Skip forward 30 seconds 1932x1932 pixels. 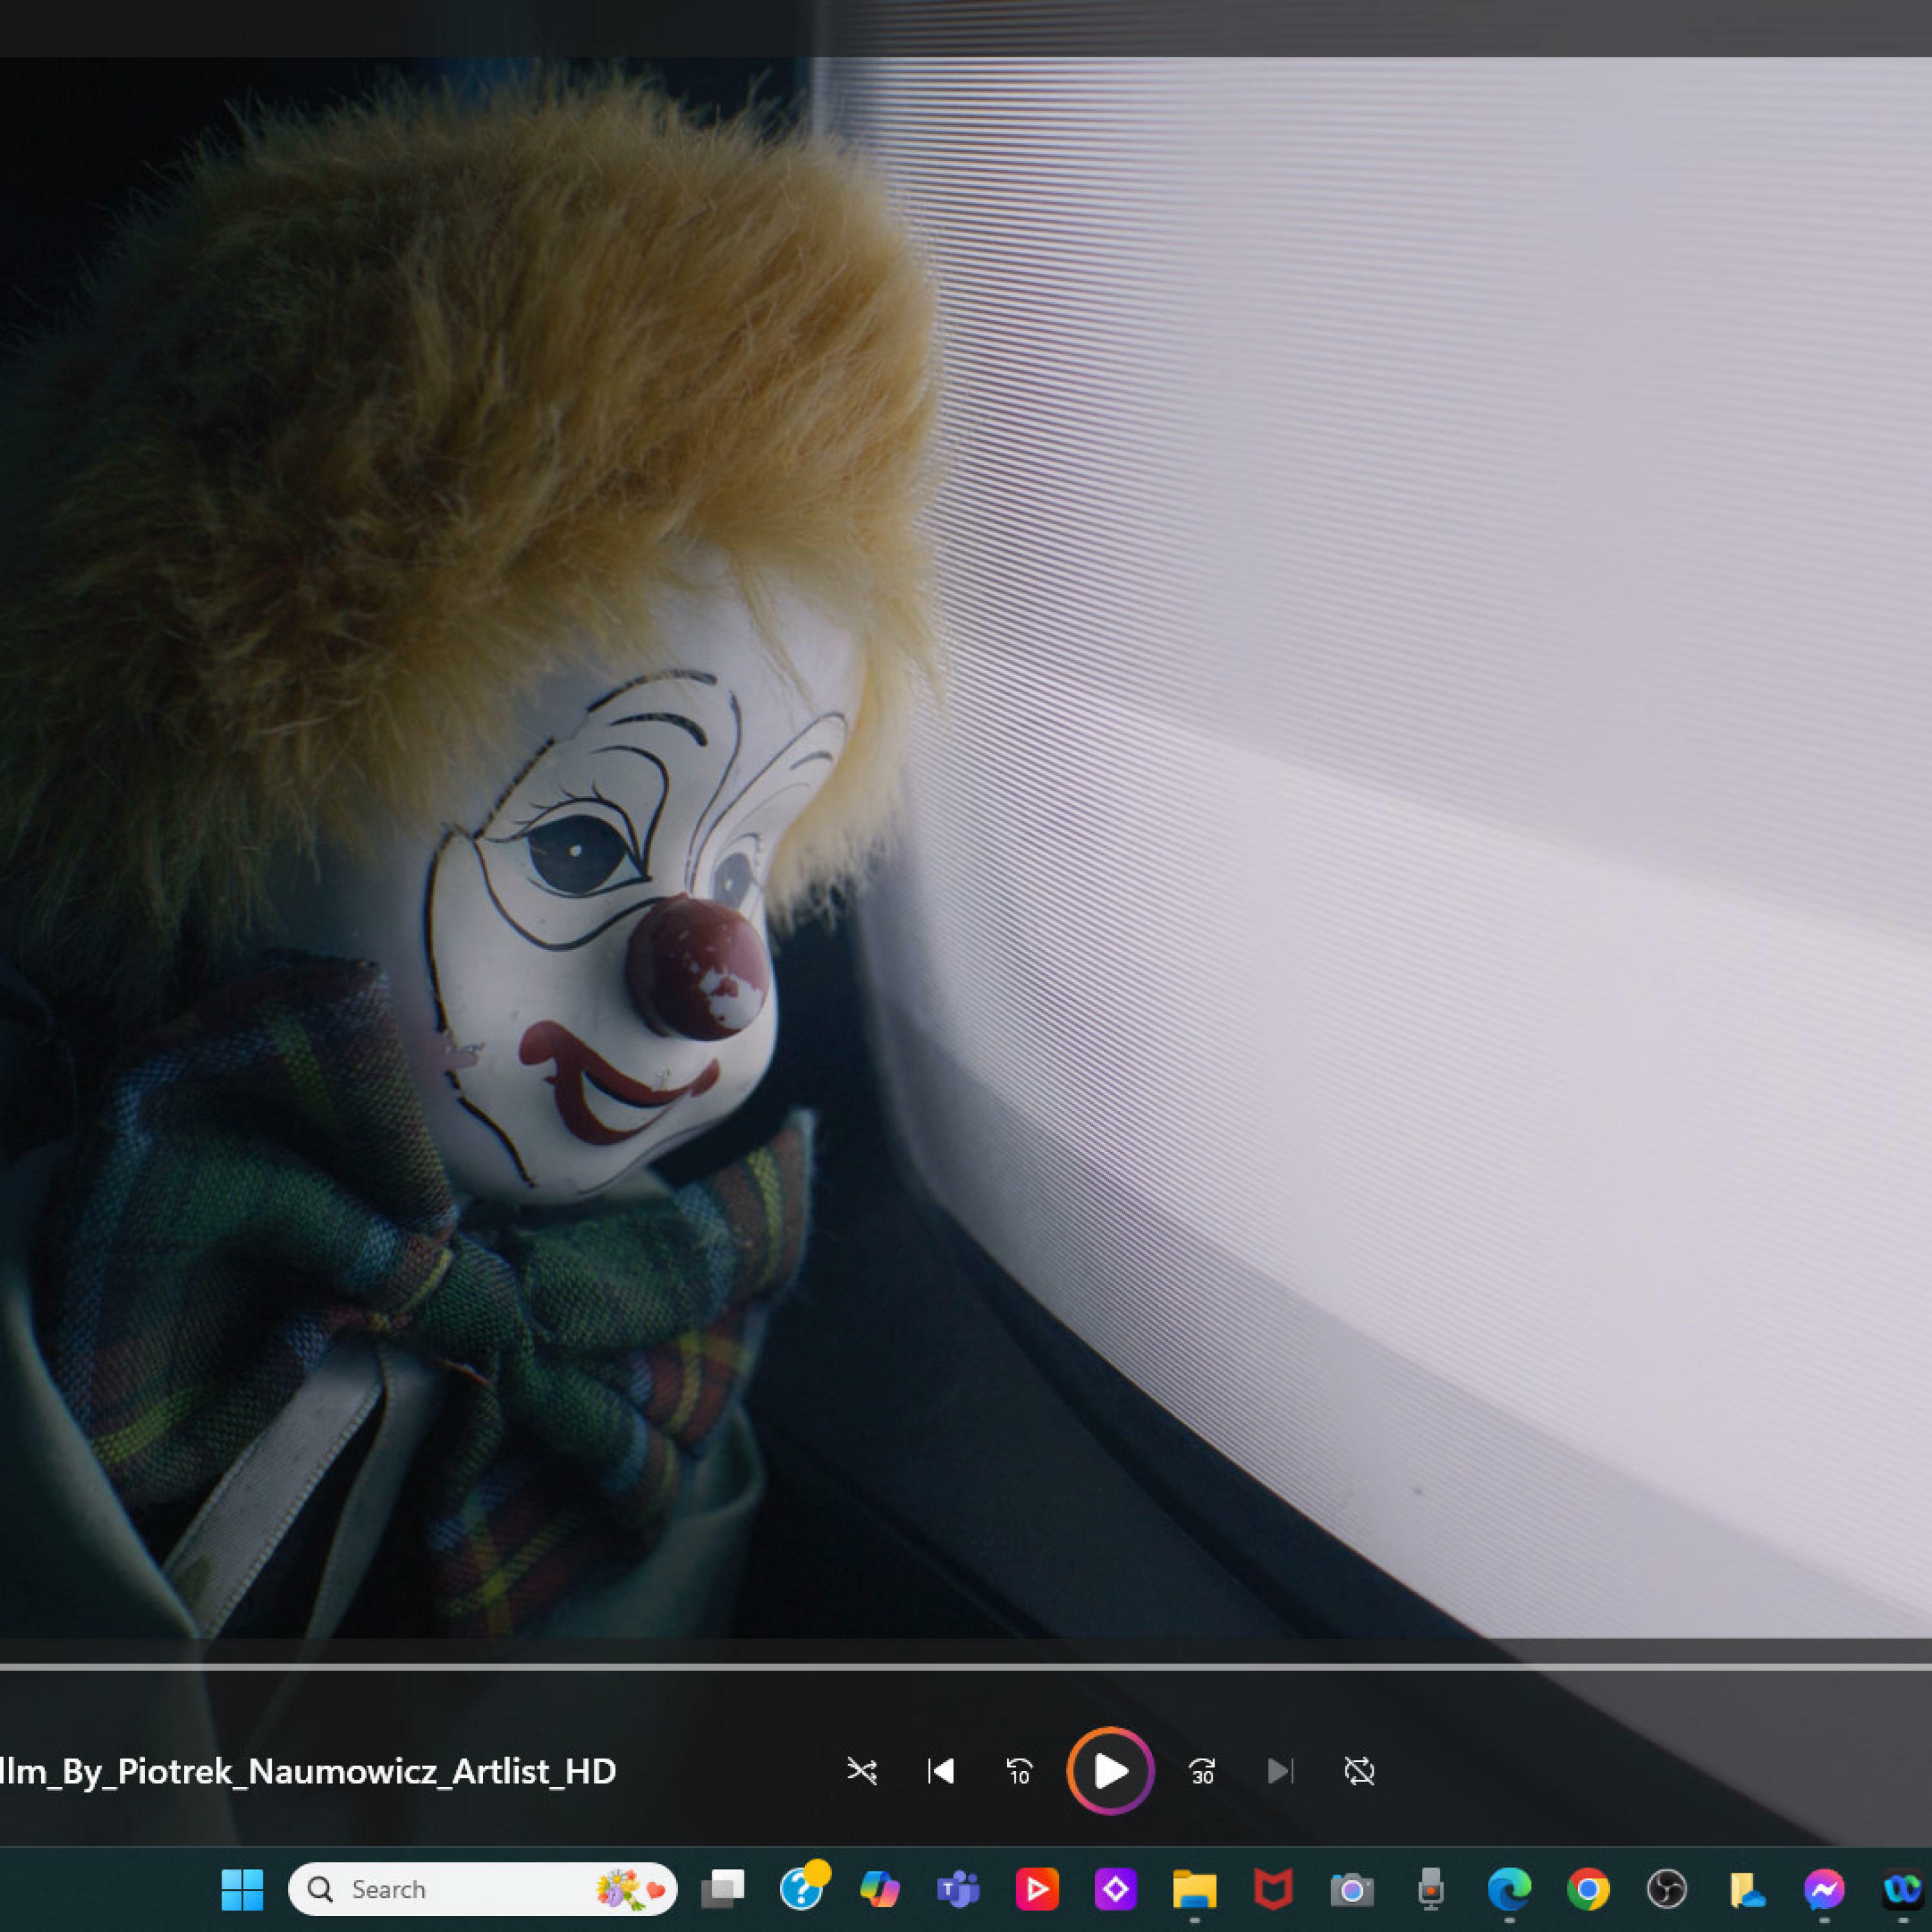[x=1202, y=1771]
